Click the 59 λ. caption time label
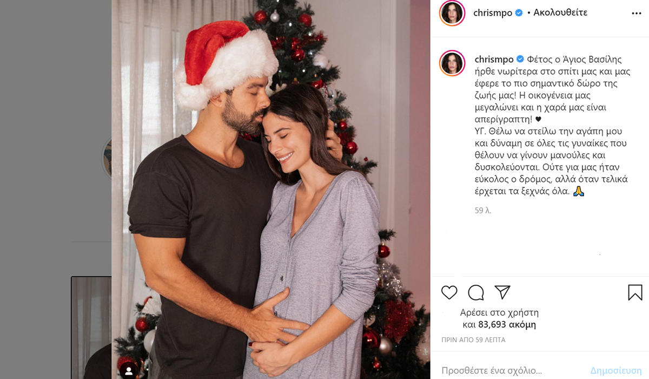 tap(483, 211)
